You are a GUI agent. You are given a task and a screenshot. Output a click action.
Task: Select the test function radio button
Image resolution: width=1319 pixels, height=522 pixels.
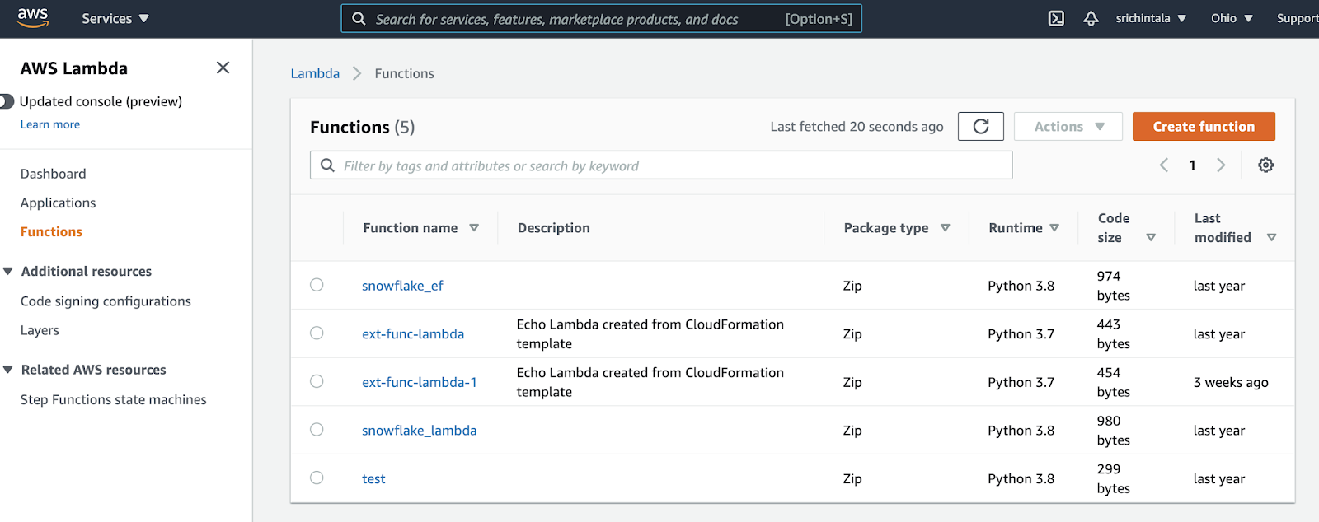tap(317, 478)
